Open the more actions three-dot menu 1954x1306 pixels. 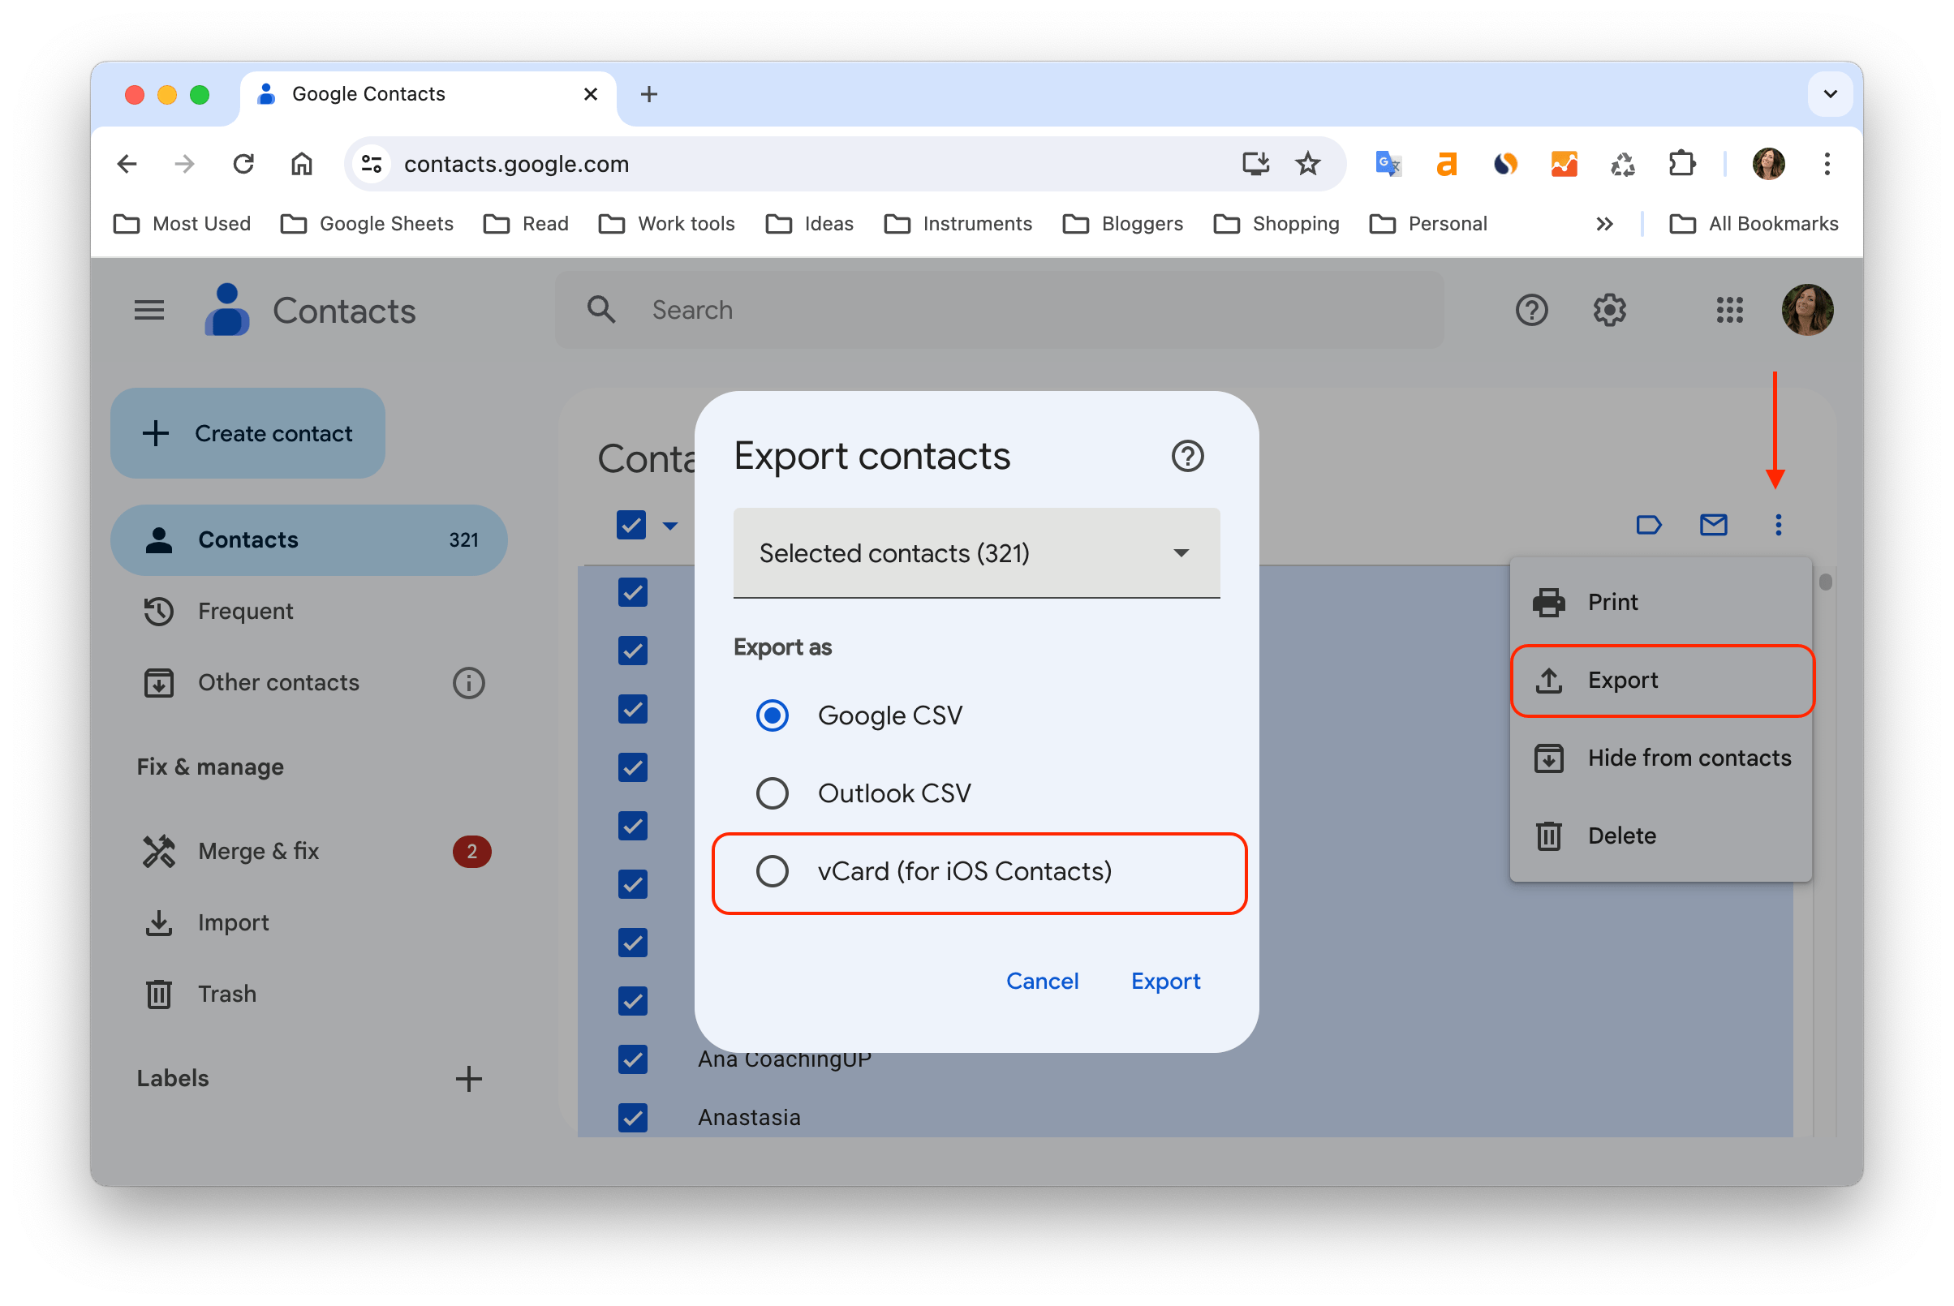(x=1777, y=525)
